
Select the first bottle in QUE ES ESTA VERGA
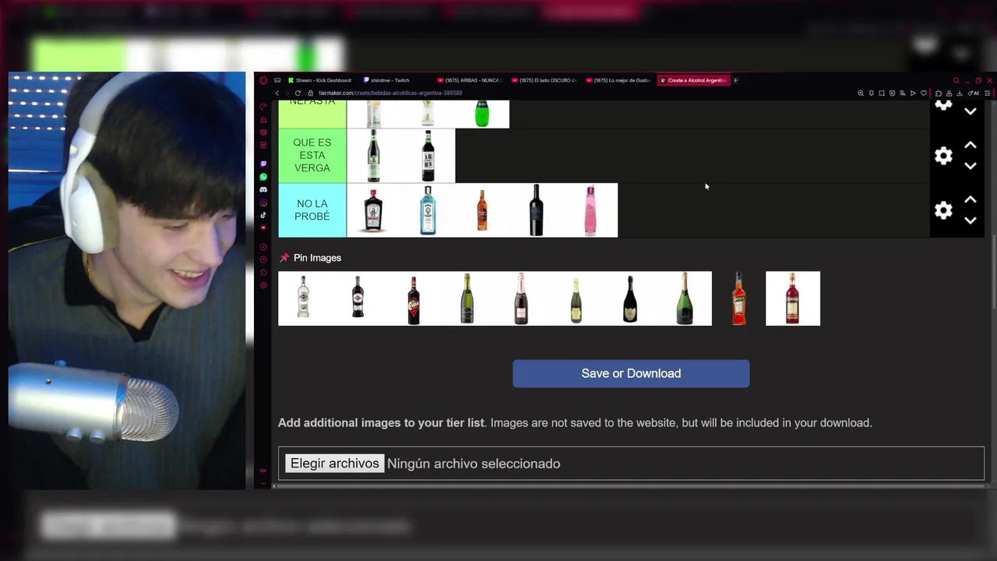[x=373, y=156]
